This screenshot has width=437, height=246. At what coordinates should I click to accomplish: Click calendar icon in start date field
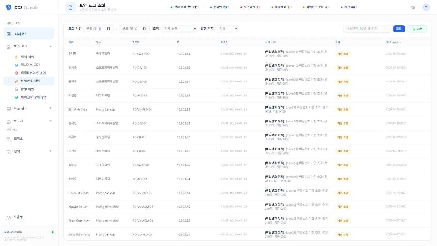(108, 29)
